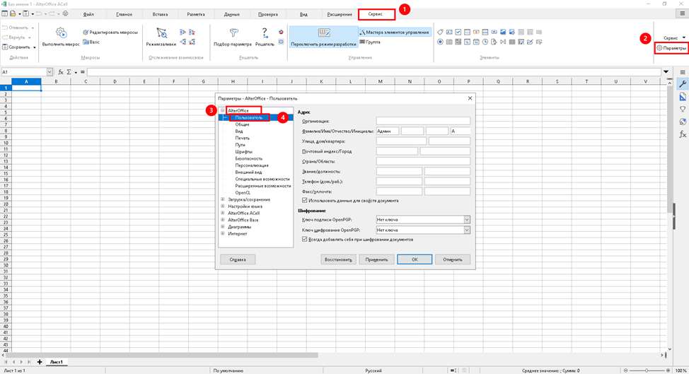The width and height of the screenshot is (689, 374).
Task: Toggle design mode (Переключить режим разработки)
Action: click(x=323, y=33)
